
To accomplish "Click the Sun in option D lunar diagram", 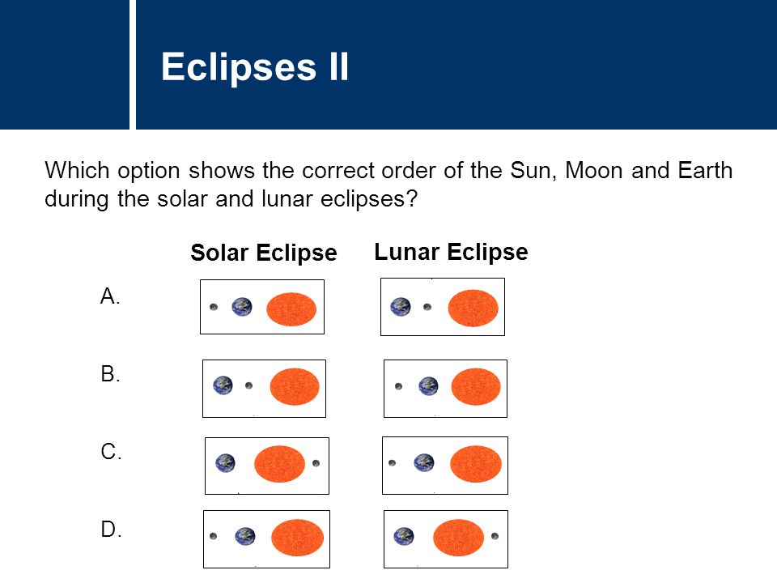I will (458, 538).
